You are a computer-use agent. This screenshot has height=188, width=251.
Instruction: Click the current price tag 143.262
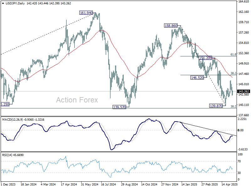pos(243,91)
